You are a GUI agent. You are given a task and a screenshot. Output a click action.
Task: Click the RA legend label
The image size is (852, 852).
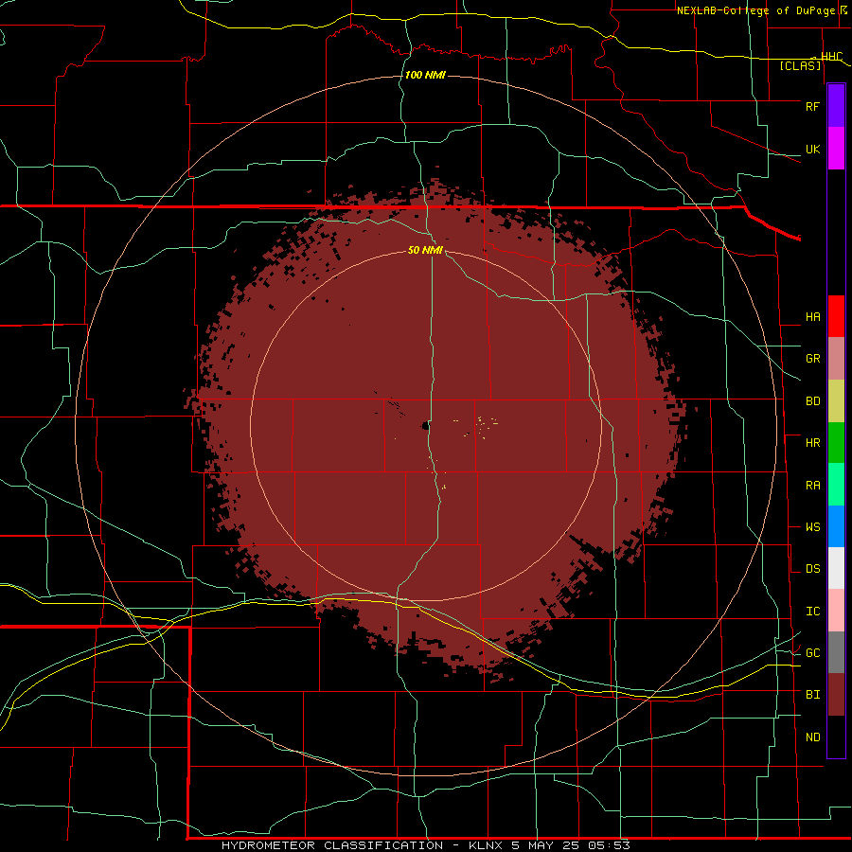point(812,486)
